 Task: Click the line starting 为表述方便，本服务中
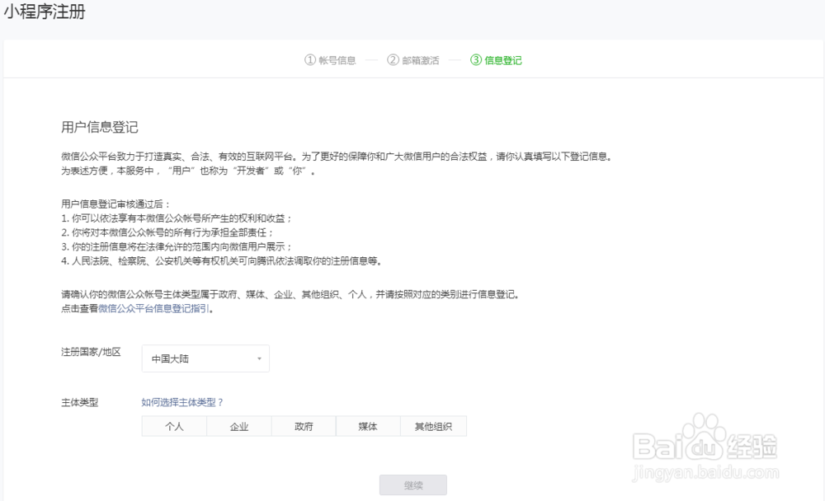(x=188, y=171)
